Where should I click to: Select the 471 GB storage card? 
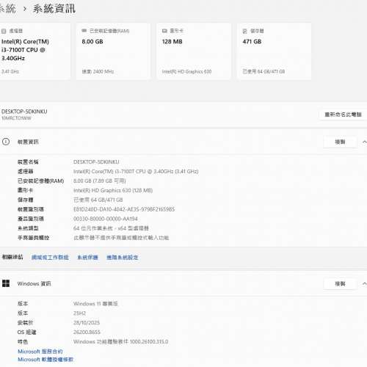[274, 51]
